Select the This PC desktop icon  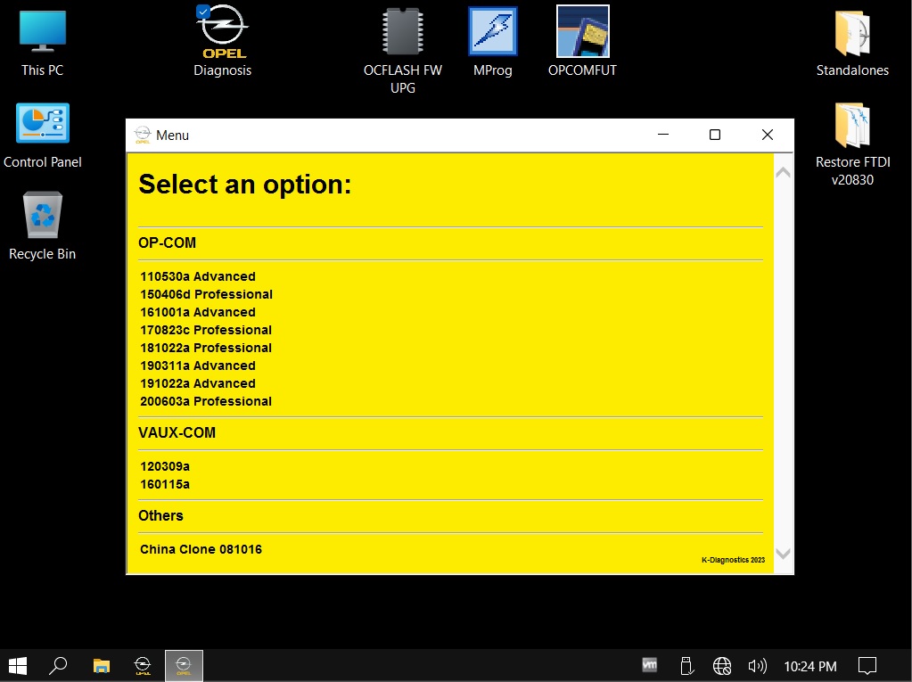[x=43, y=44]
